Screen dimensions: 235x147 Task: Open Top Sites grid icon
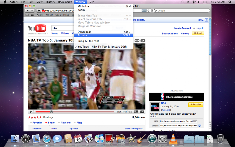33,15
